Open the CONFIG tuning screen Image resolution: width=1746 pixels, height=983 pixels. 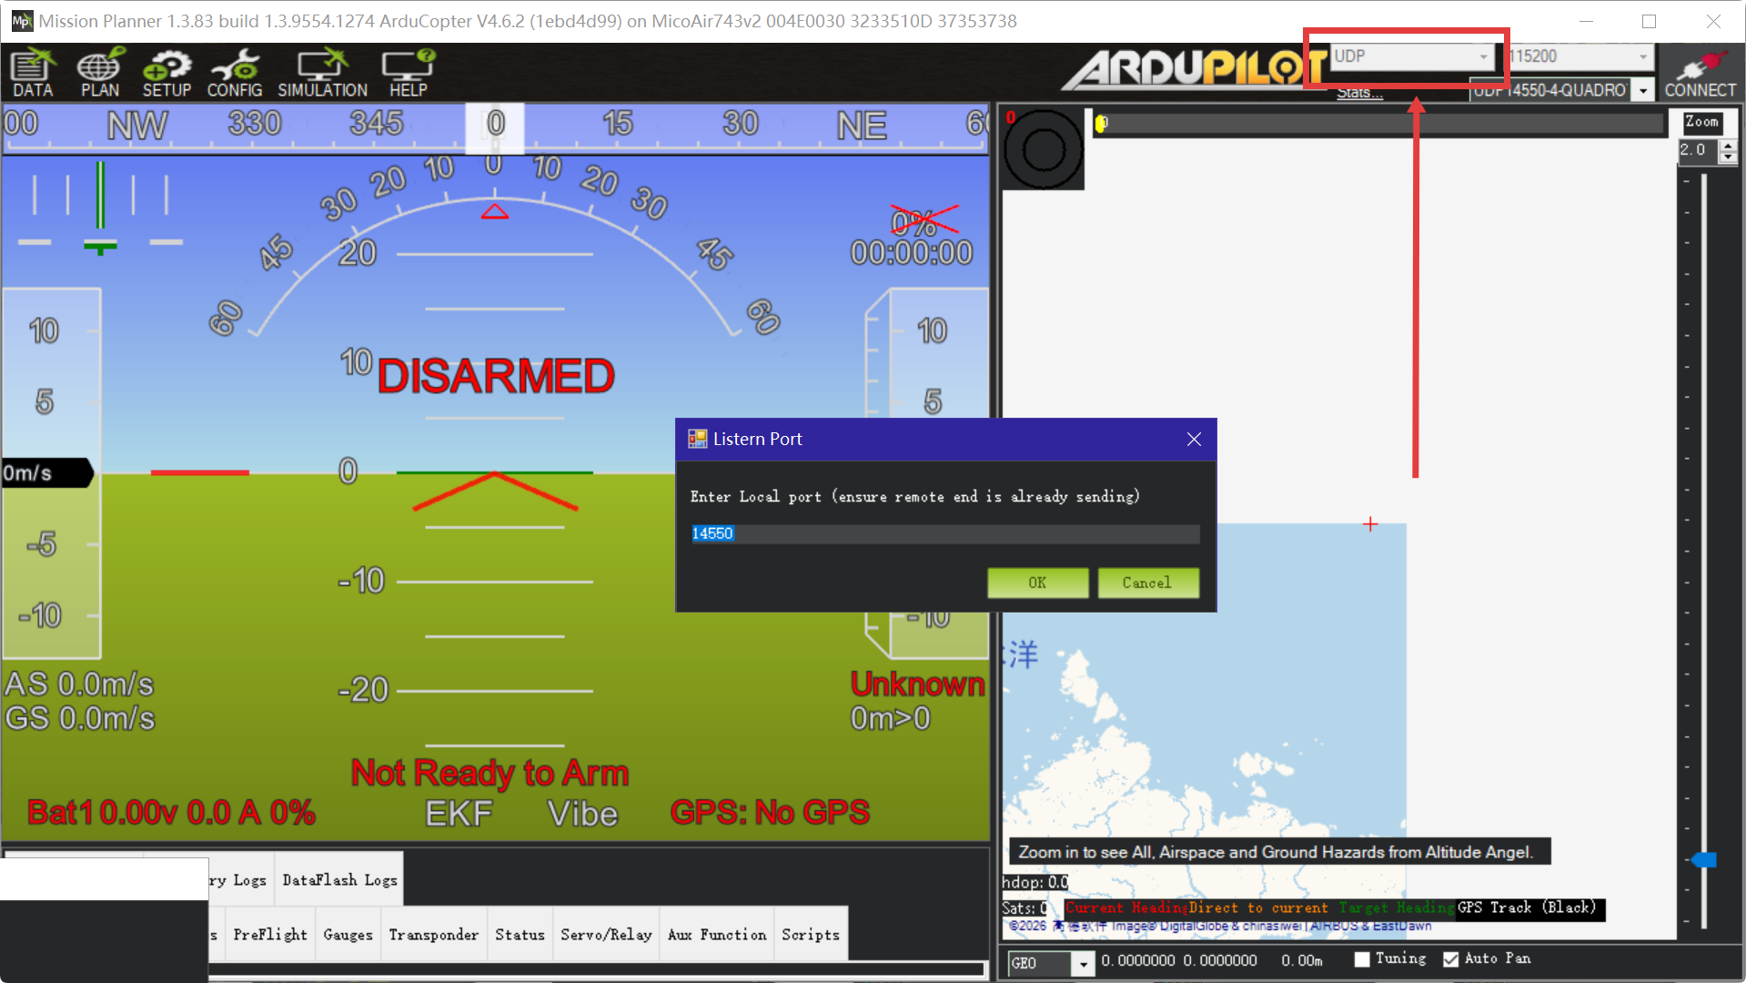[x=235, y=73]
